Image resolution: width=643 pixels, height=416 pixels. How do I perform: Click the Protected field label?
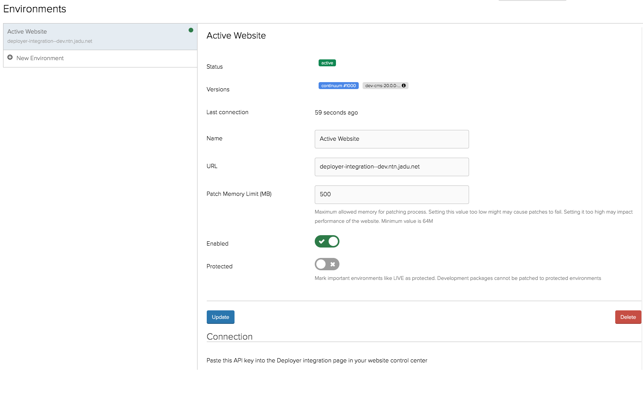[219, 266]
